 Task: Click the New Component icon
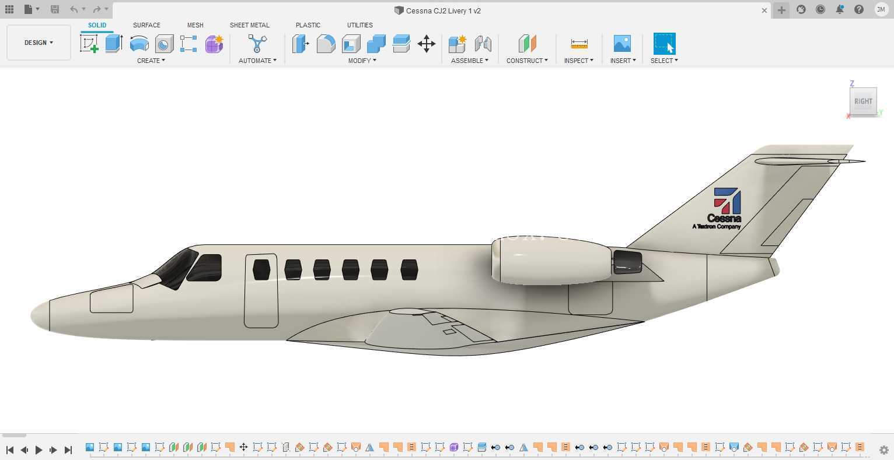[x=457, y=44]
